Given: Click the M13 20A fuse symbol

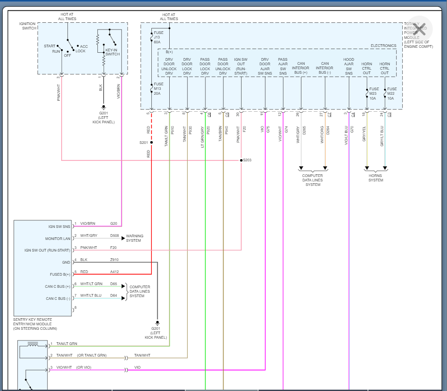Looking at the screenshot, I should (151, 88).
